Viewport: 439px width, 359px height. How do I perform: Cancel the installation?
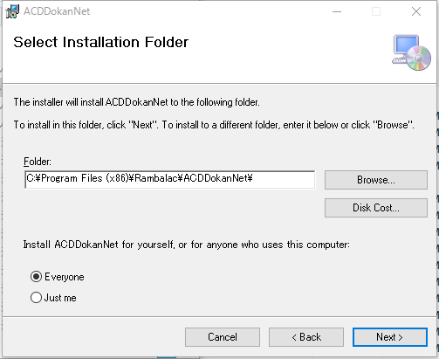point(223,337)
